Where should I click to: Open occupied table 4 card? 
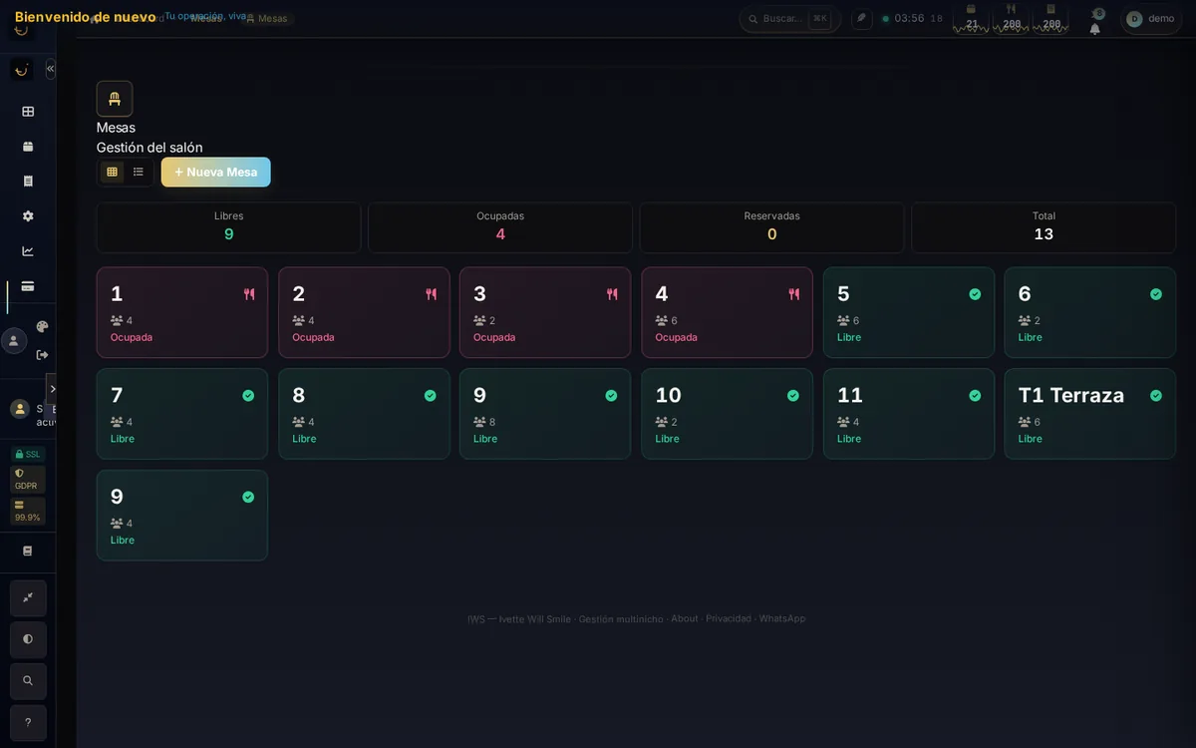pos(727,312)
